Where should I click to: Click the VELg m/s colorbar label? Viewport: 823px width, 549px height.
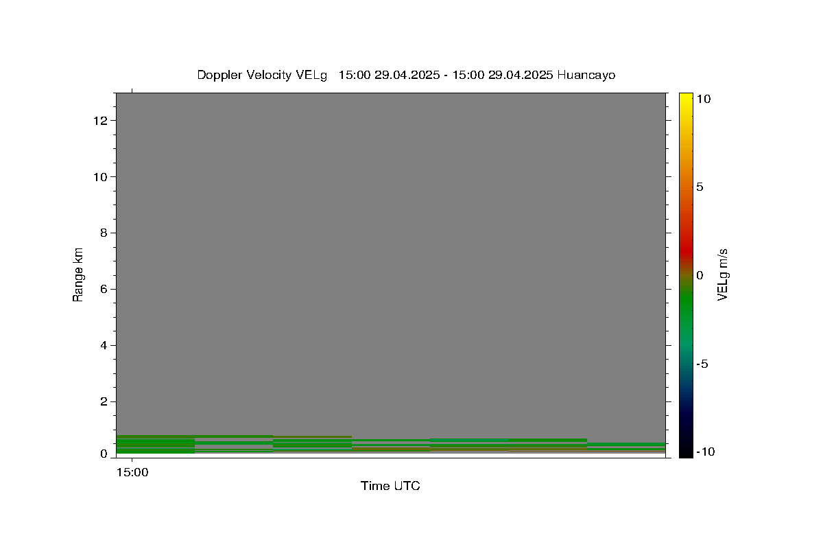click(x=722, y=274)
